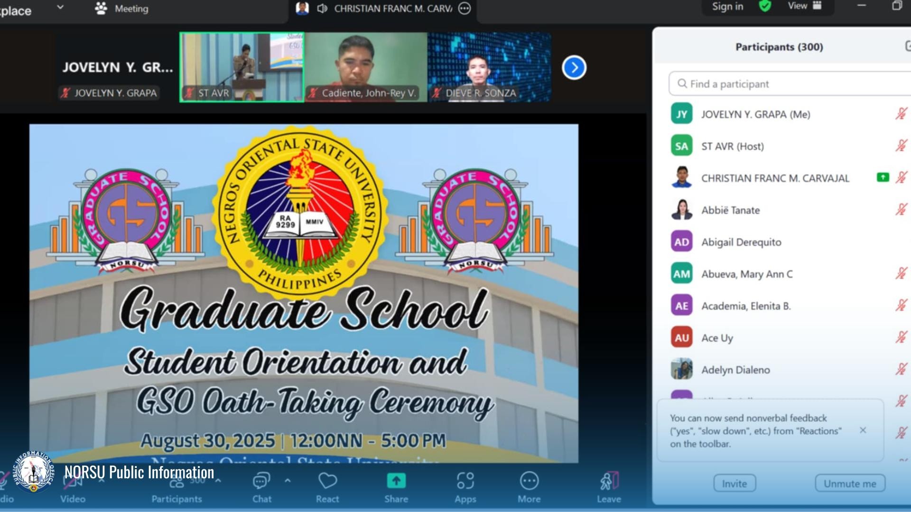Click green sharing indicator beside CHRISTIAN FRANC

coord(883,177)
